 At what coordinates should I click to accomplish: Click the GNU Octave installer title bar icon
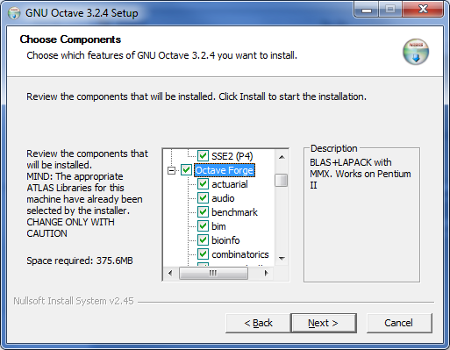[x=14, y=13]
